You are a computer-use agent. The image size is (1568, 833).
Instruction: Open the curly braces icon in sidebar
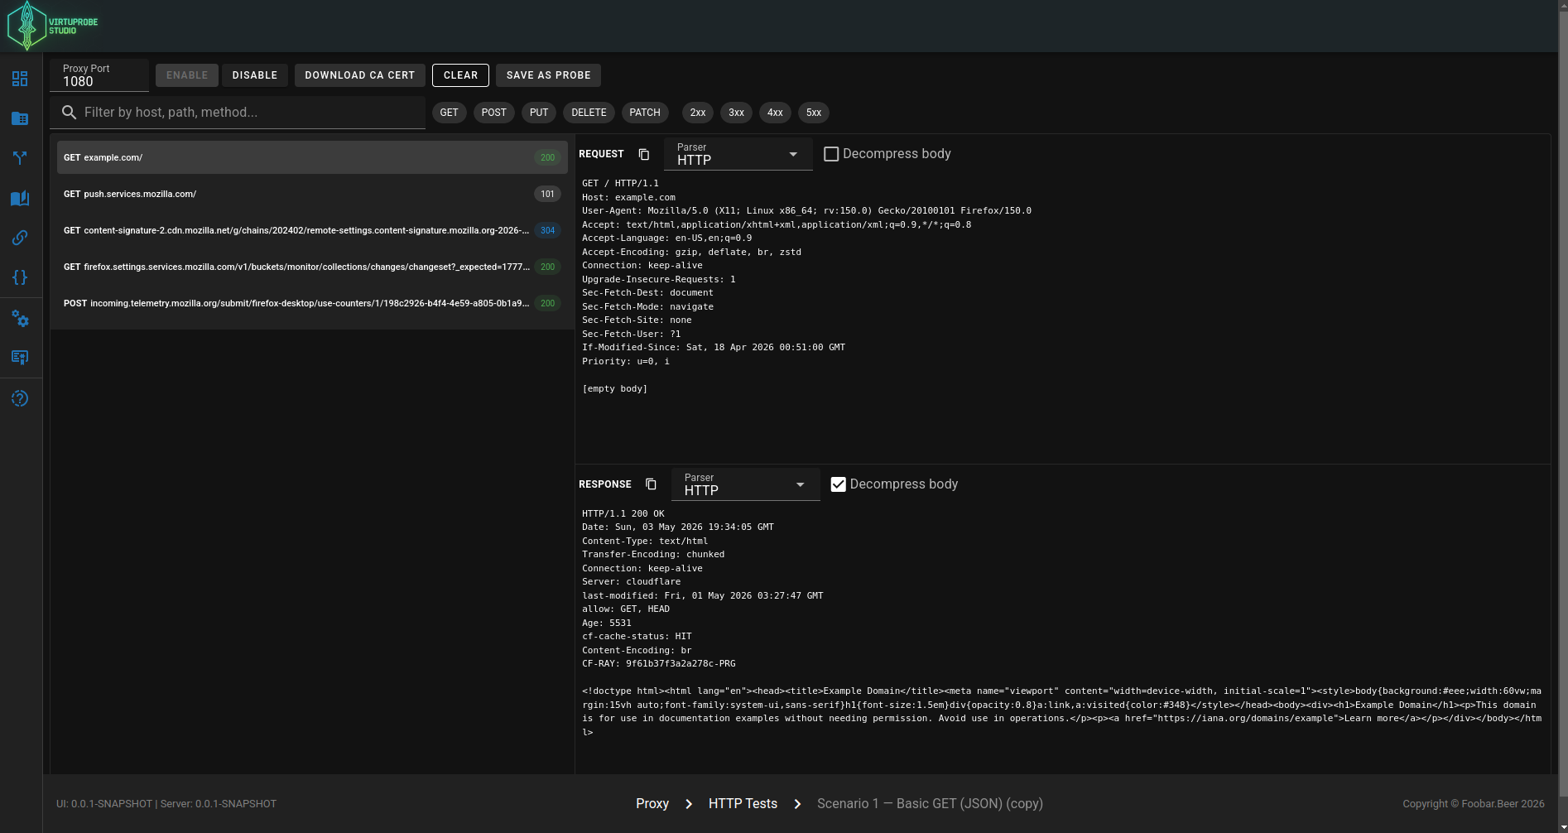point(20,277)
